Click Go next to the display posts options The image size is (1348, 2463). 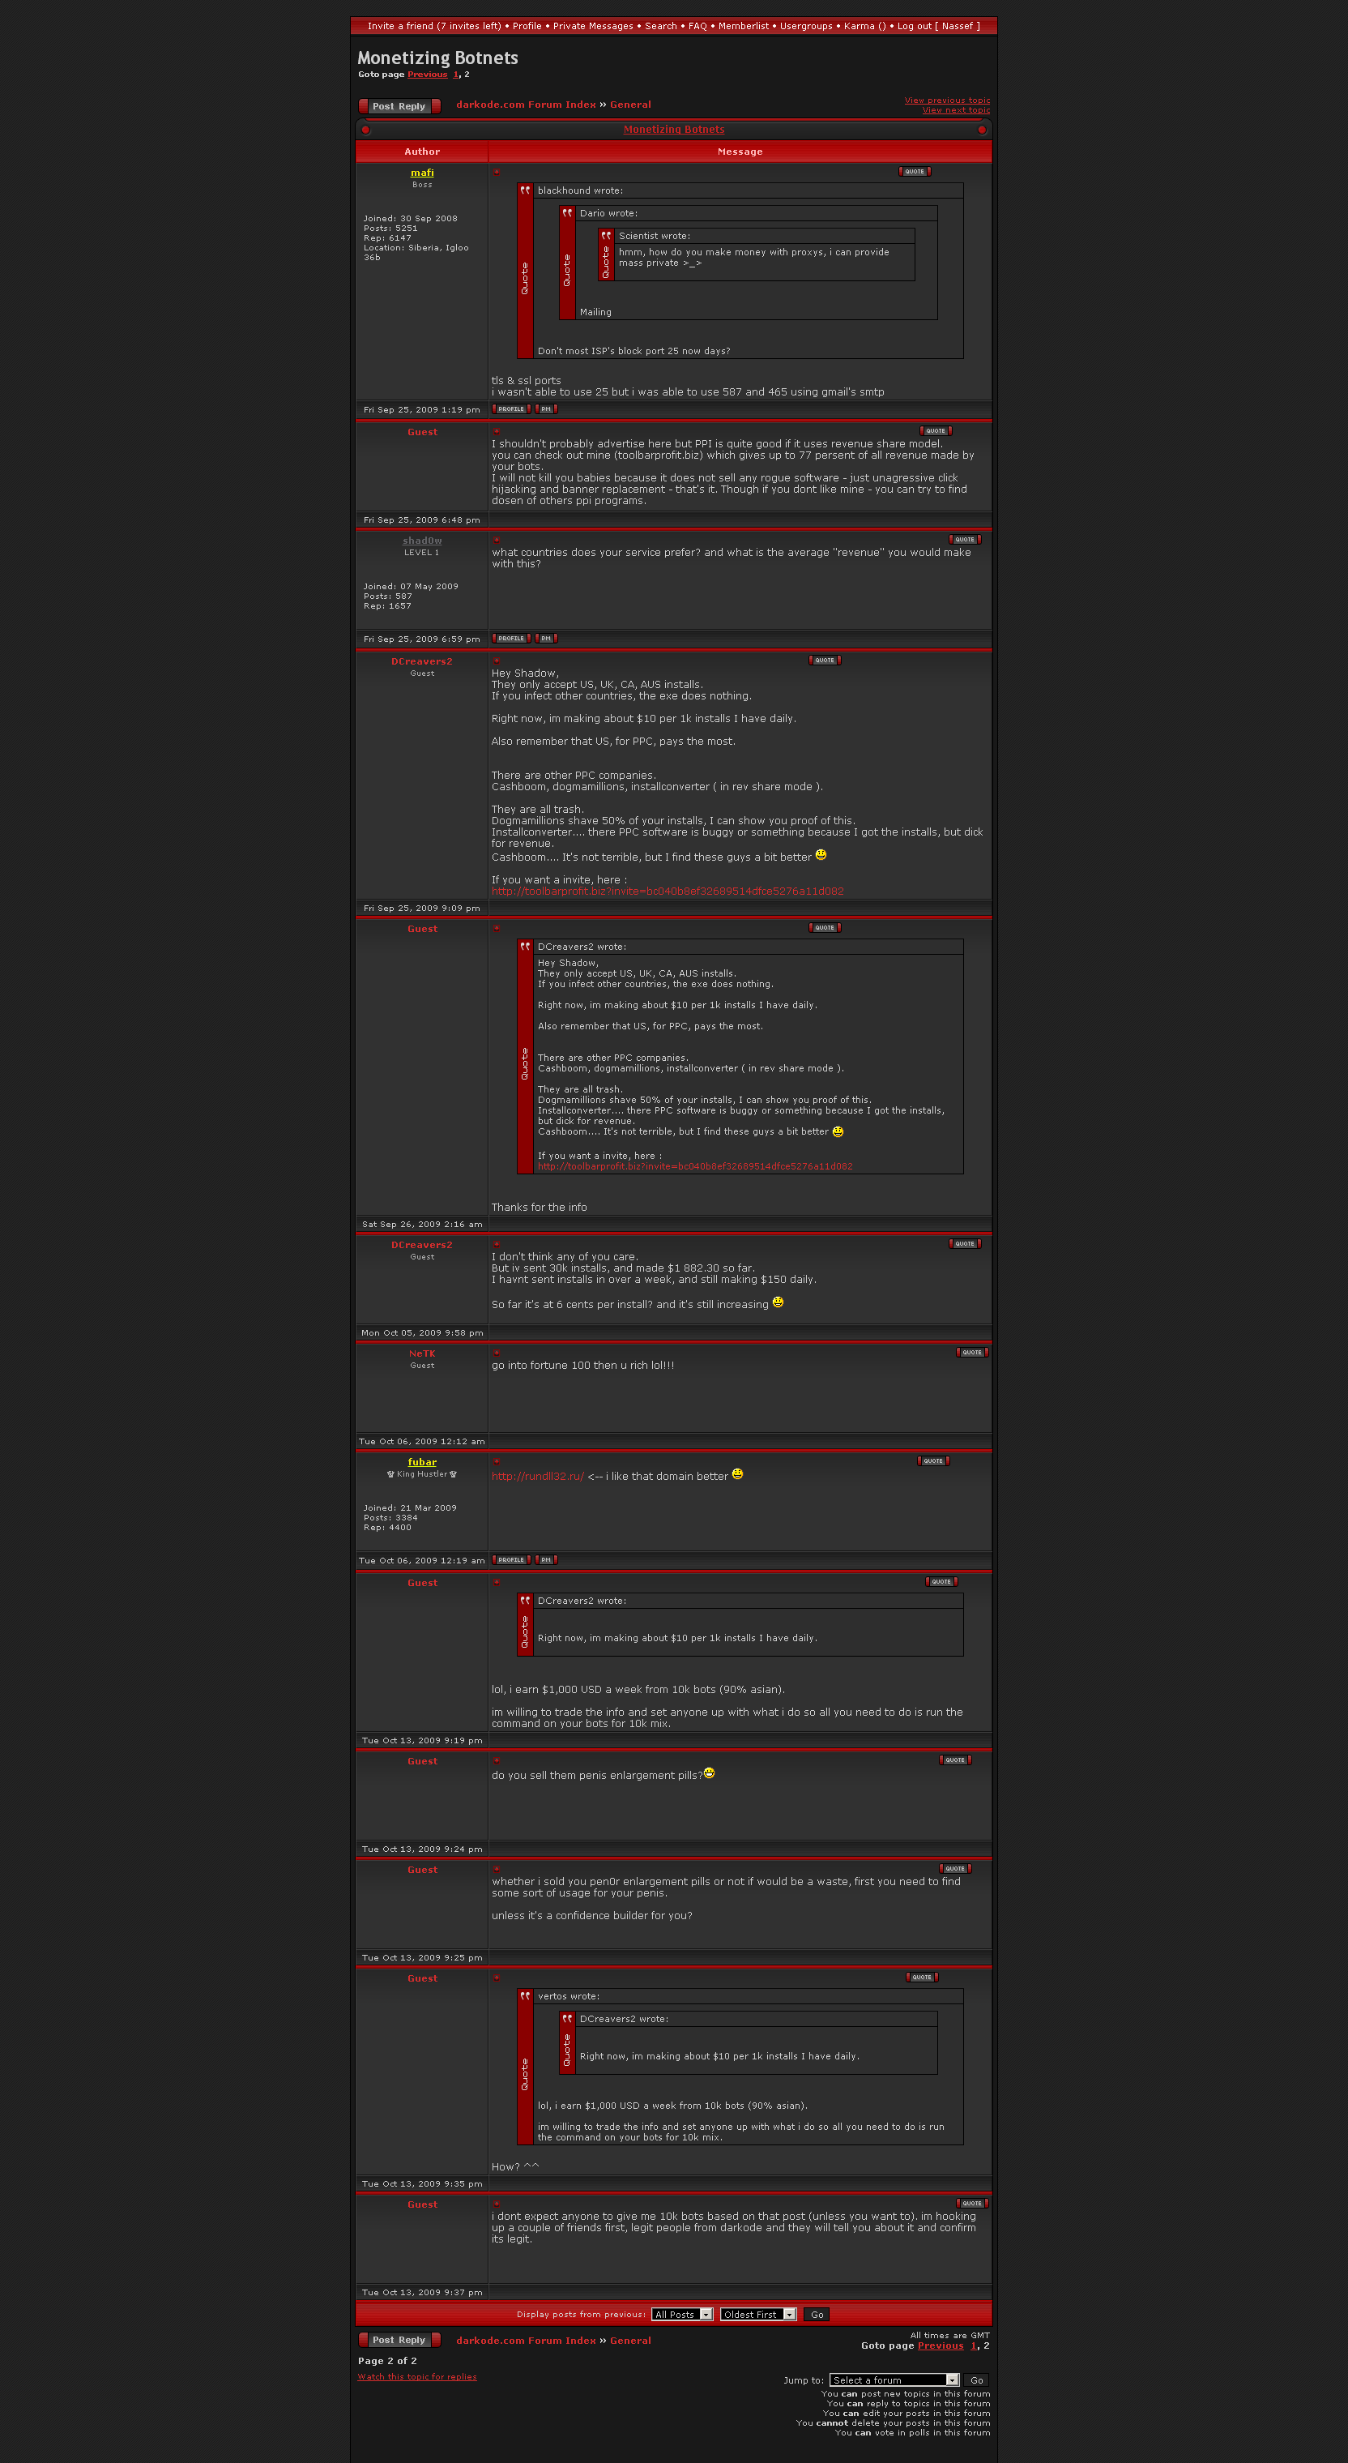(817, 2315)
